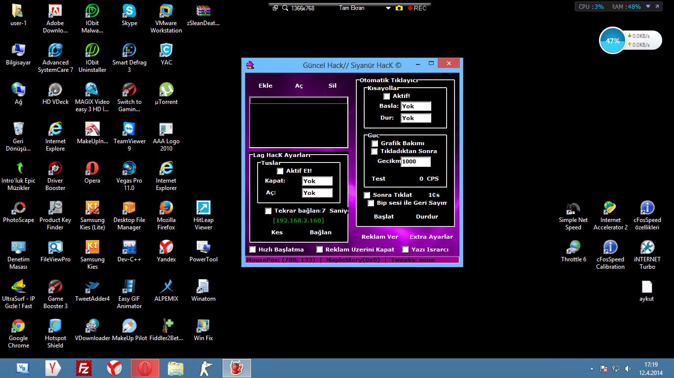Click the Dur hotkey field
The height and width of the screenshot is (378, 674).
(x=416, y=118)
